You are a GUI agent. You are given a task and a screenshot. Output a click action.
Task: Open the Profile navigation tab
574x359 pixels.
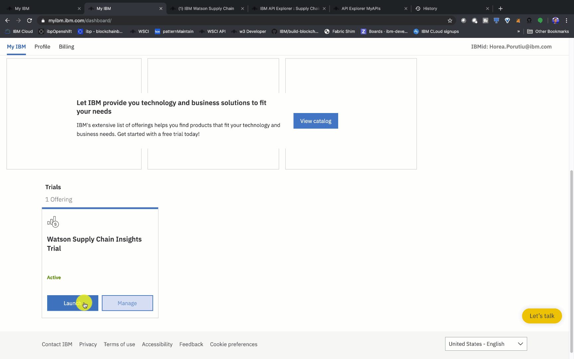(x=43, y=47)
